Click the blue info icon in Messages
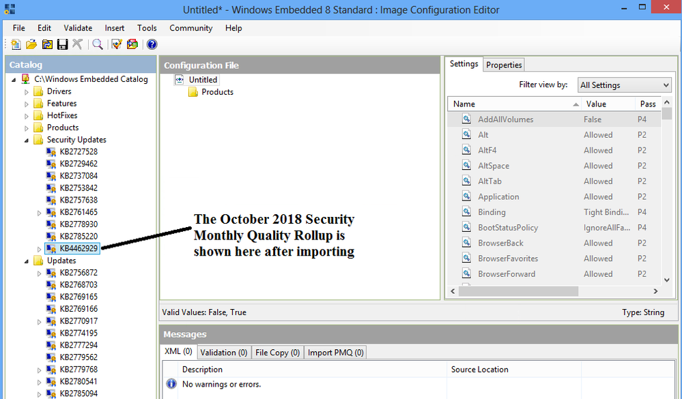Viewport: 682px width, 399px height. point(171,384)
